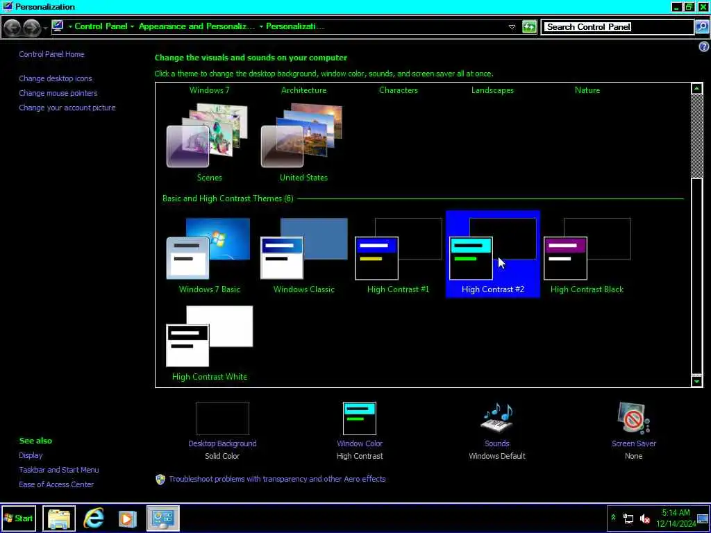This screenshot has height=533, width=711.
Task: Open Desktop Background settings icon
Action: (223, 418)
